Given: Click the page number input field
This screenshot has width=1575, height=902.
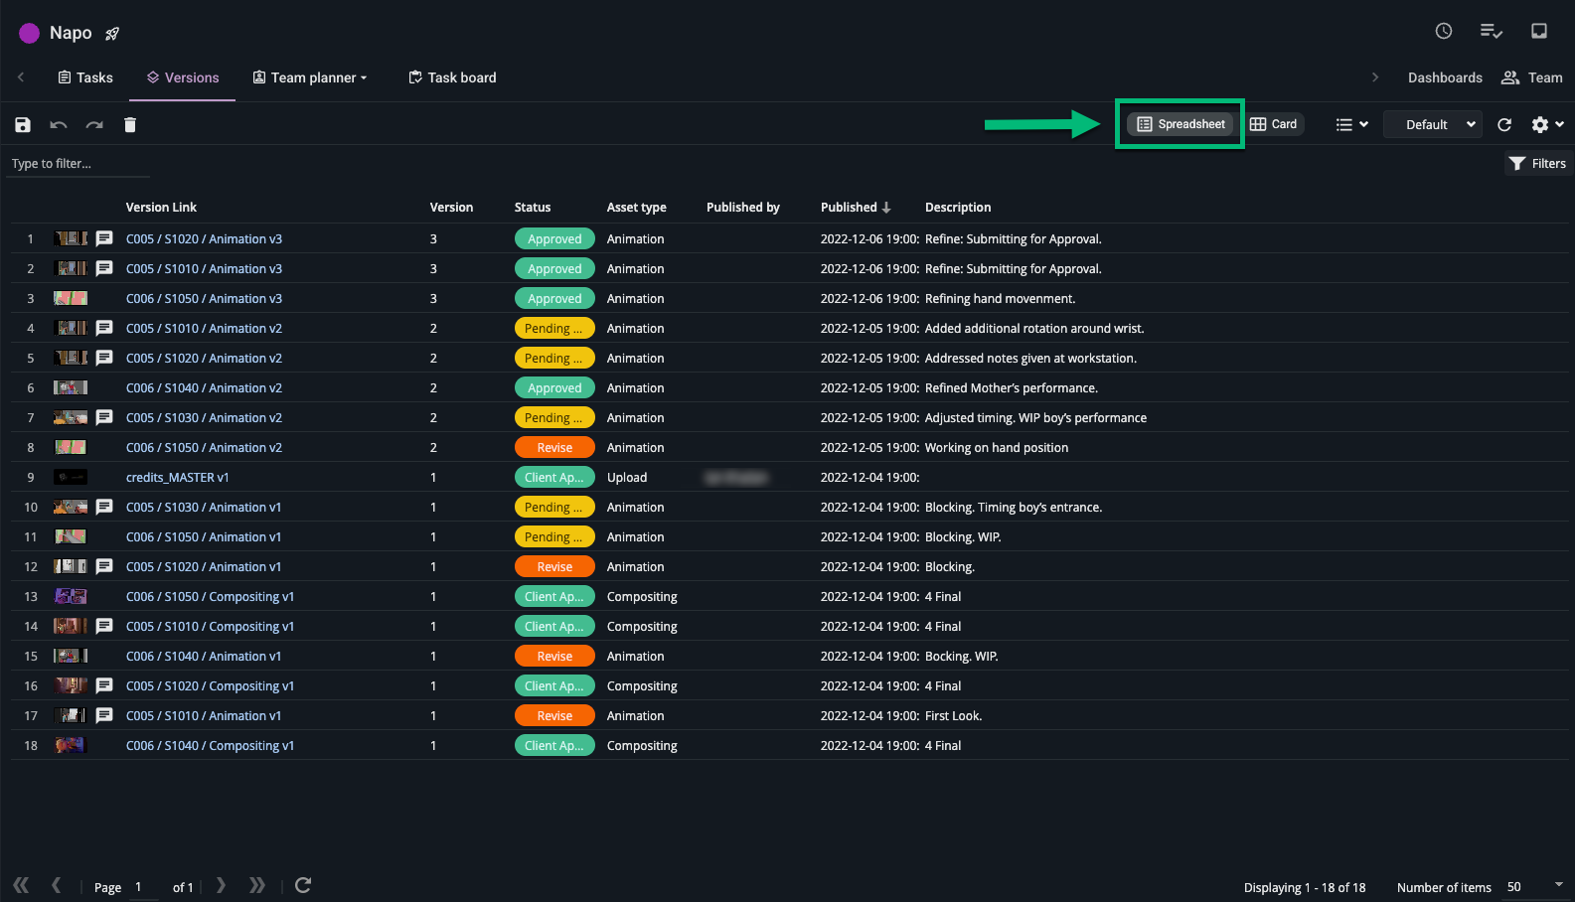Looking at the screenshot, I should click(x=145, y=886).
